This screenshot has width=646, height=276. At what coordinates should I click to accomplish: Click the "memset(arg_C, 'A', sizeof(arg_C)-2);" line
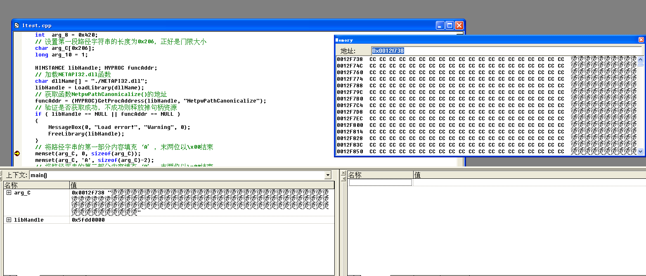[x=95, y=160]
